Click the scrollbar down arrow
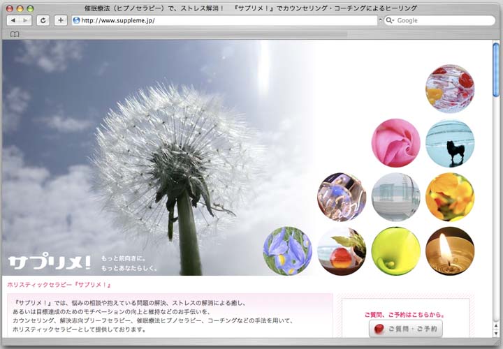 [x=496, y=332]
